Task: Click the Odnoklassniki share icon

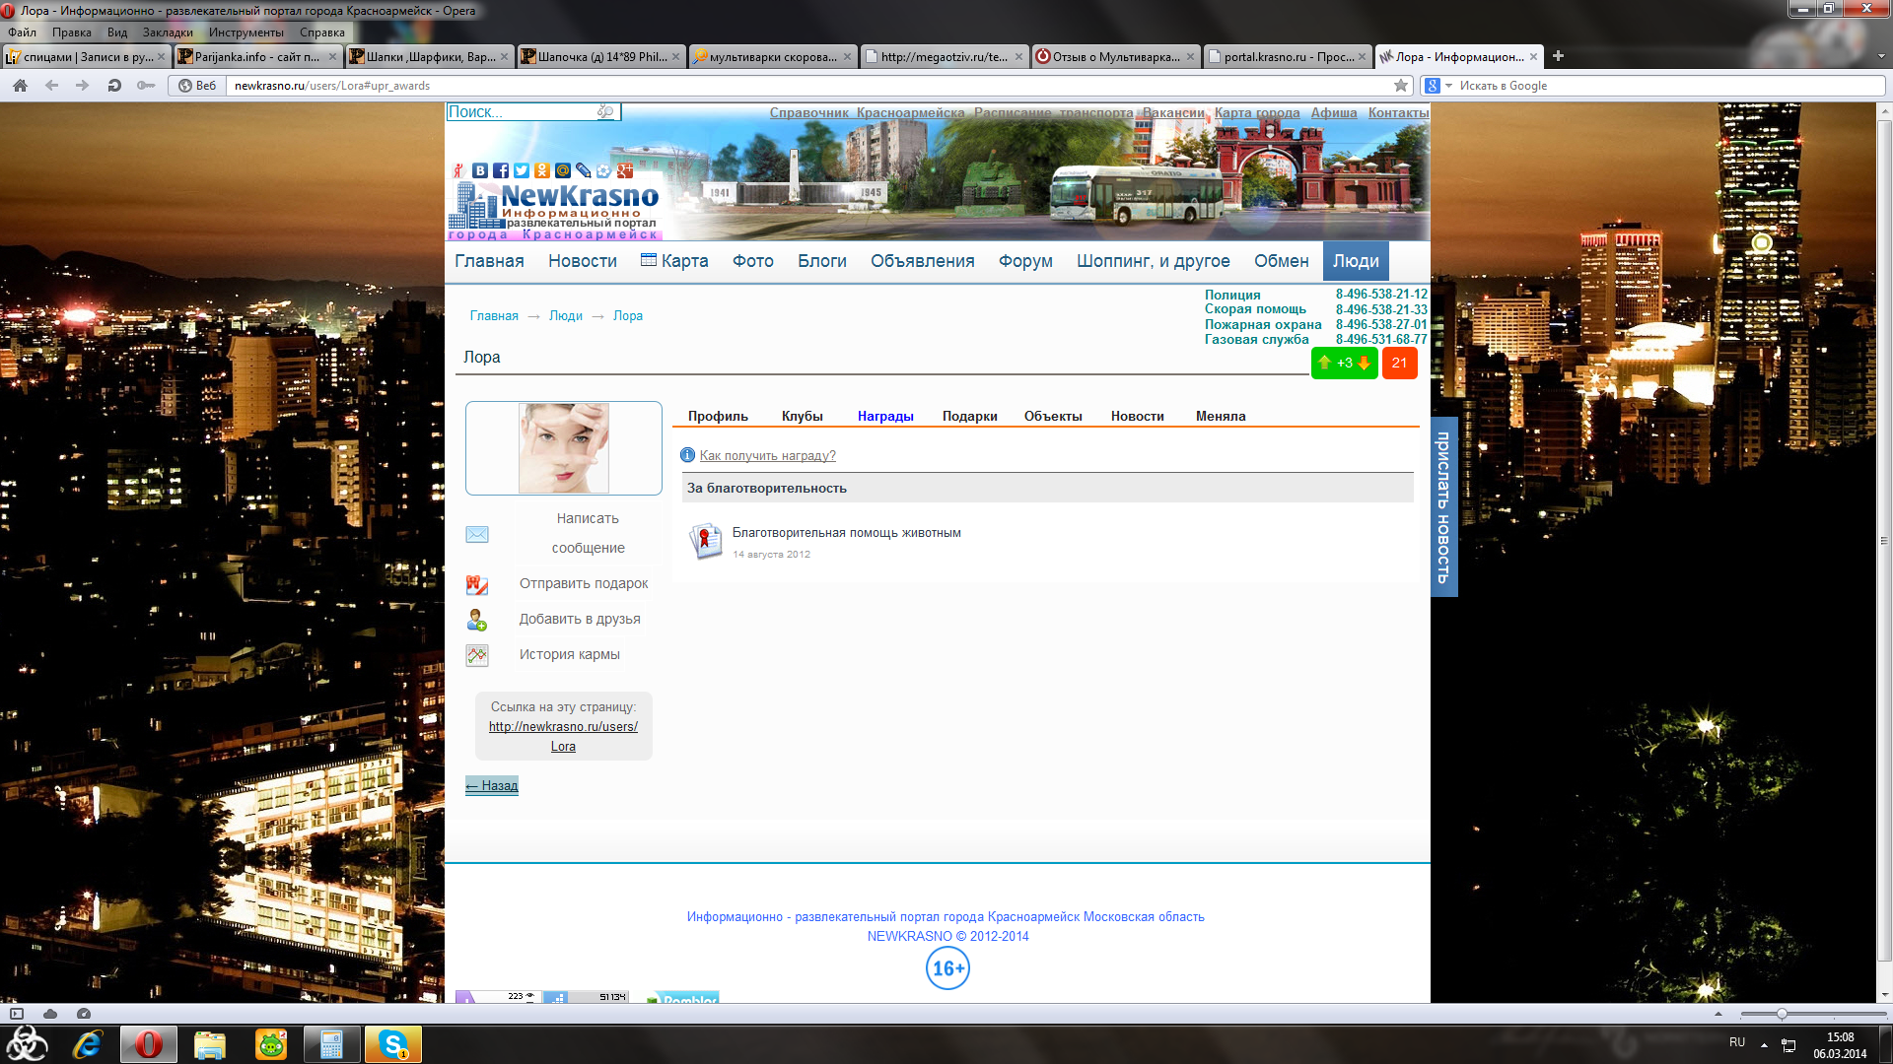Action: coord(542,170)
